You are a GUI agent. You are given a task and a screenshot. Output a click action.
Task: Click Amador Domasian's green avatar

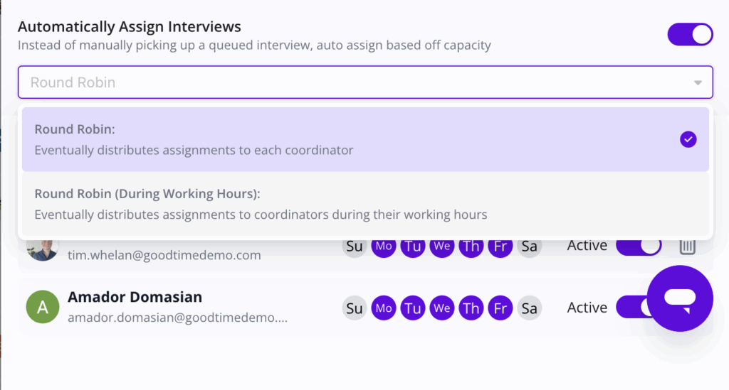(x=42, y=307)
